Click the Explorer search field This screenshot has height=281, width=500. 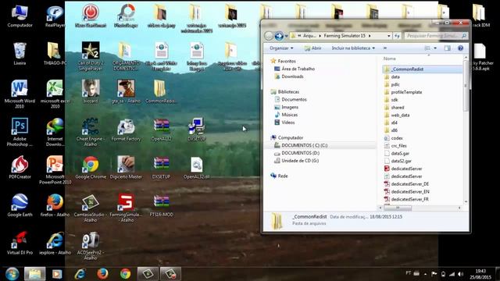coord(436,36)
